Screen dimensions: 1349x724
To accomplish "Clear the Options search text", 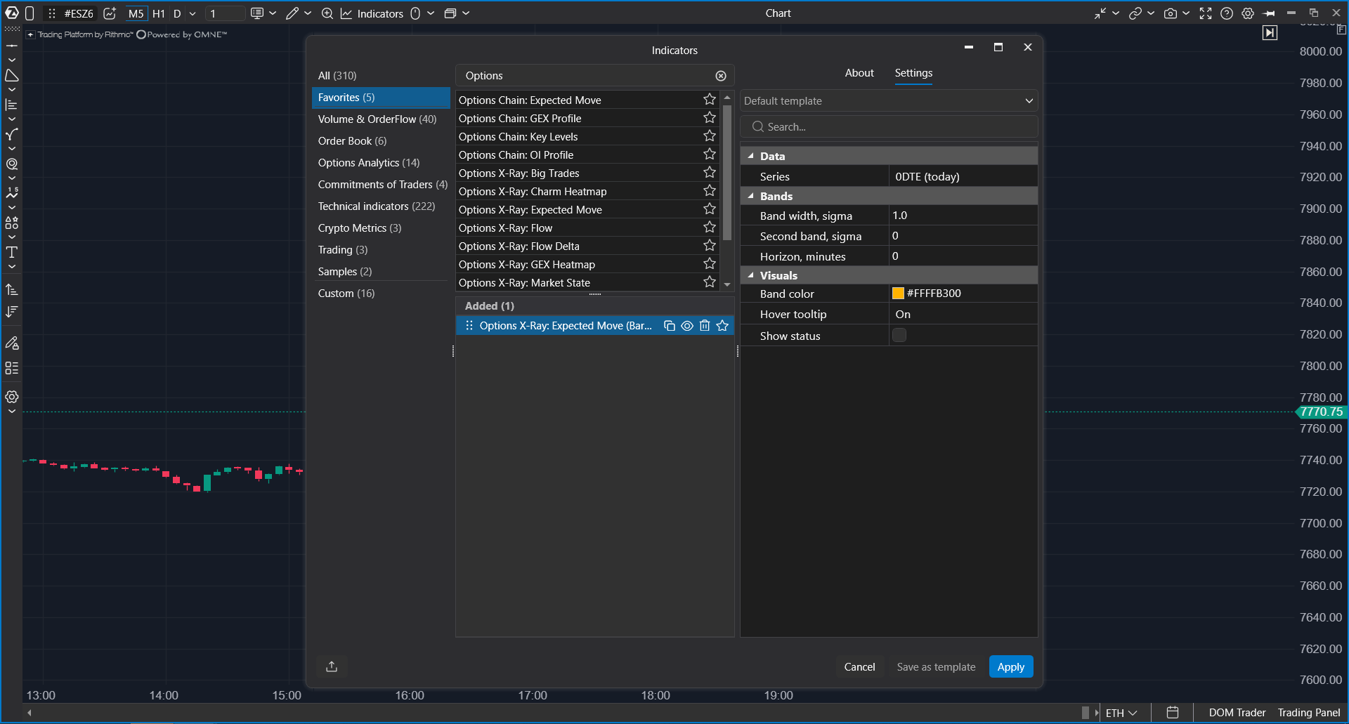I will (721, 76).
